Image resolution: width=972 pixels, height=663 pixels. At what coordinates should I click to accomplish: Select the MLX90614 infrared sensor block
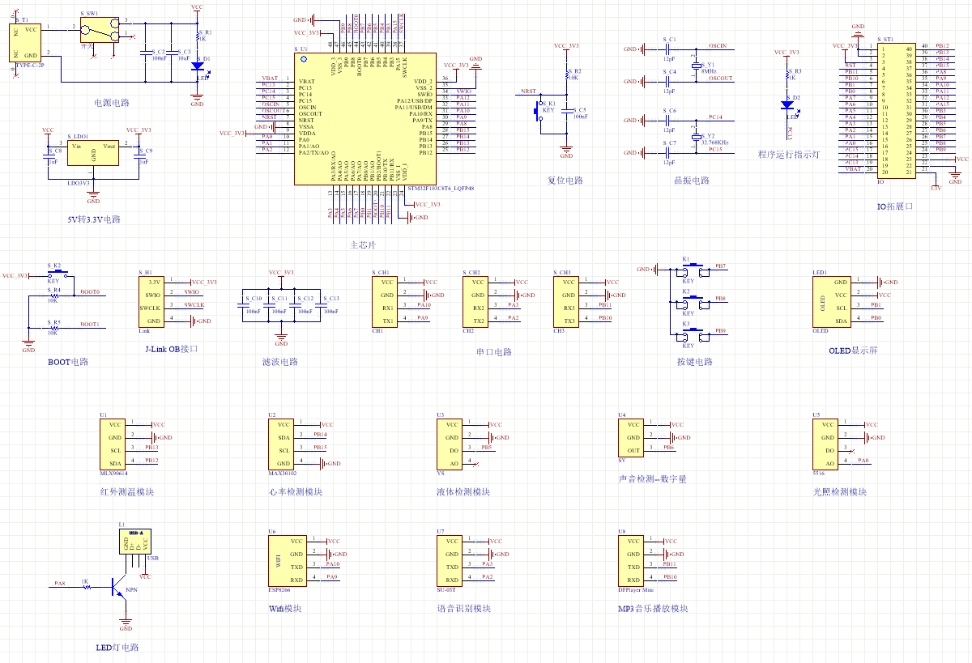coord(115,444)
